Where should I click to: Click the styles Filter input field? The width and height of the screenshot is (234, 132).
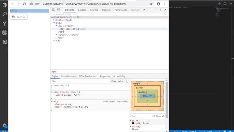click(80, 81)
